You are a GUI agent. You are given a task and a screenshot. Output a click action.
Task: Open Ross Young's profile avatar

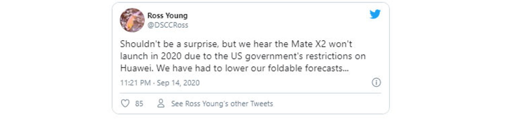(x=132, y=20)
